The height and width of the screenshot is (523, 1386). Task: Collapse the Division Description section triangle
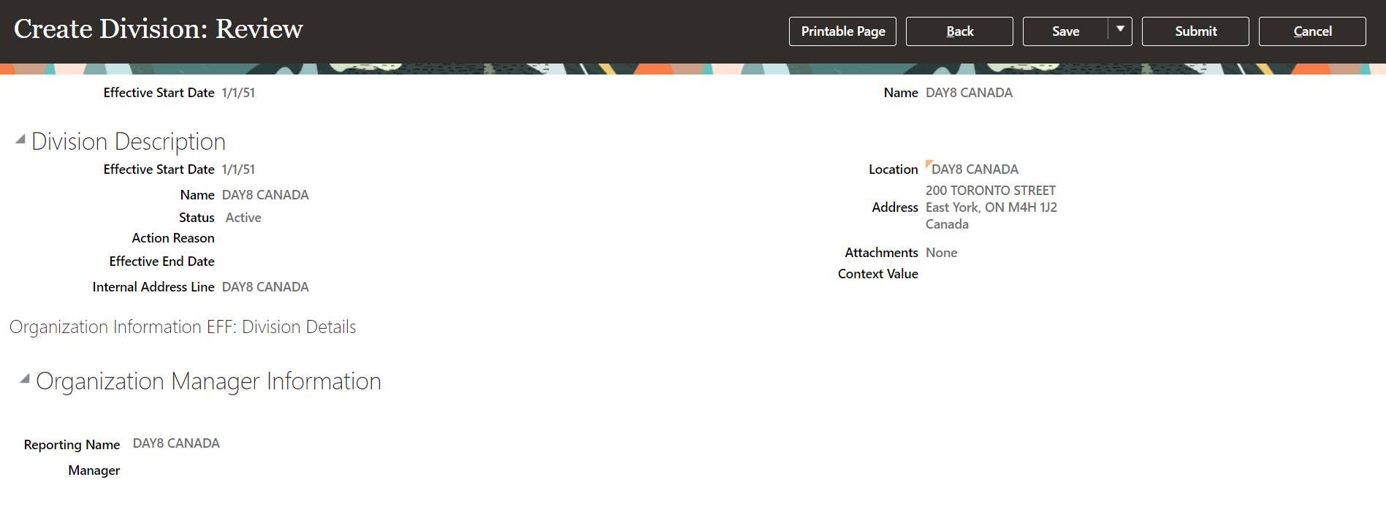click(20, 140)
